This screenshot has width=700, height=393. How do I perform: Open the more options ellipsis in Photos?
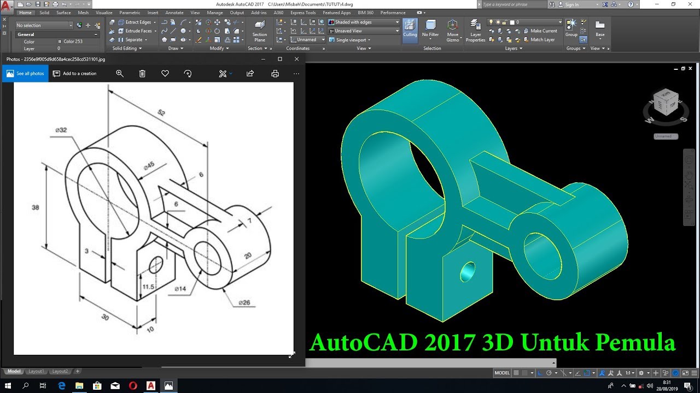(296, 73)
